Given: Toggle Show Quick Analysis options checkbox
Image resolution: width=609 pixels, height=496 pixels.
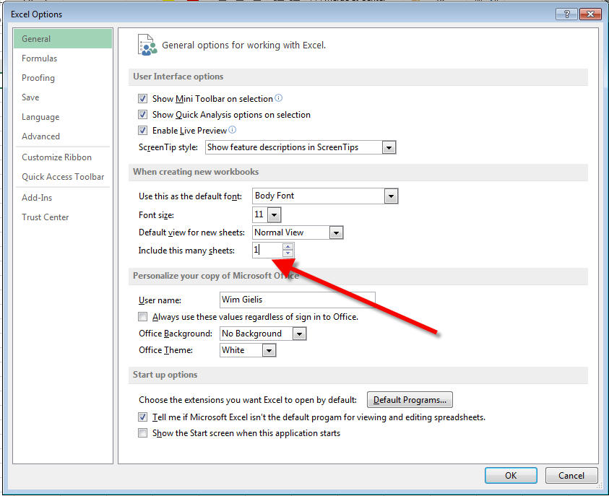Looking at the screenshot, I should click(142, 115).
